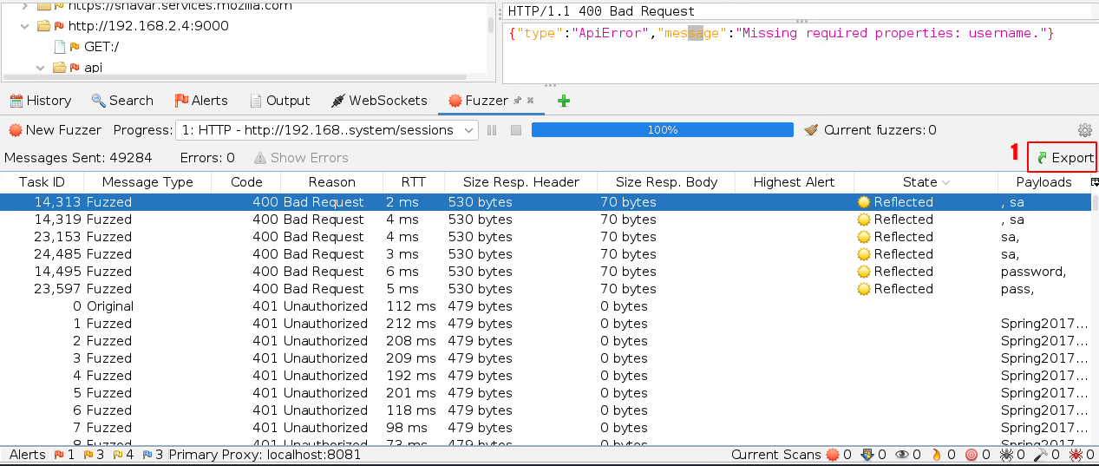Collapse the api folder node
This screenshot has height=466, width=1099.
pyautogui.click(x=40, y=68)
